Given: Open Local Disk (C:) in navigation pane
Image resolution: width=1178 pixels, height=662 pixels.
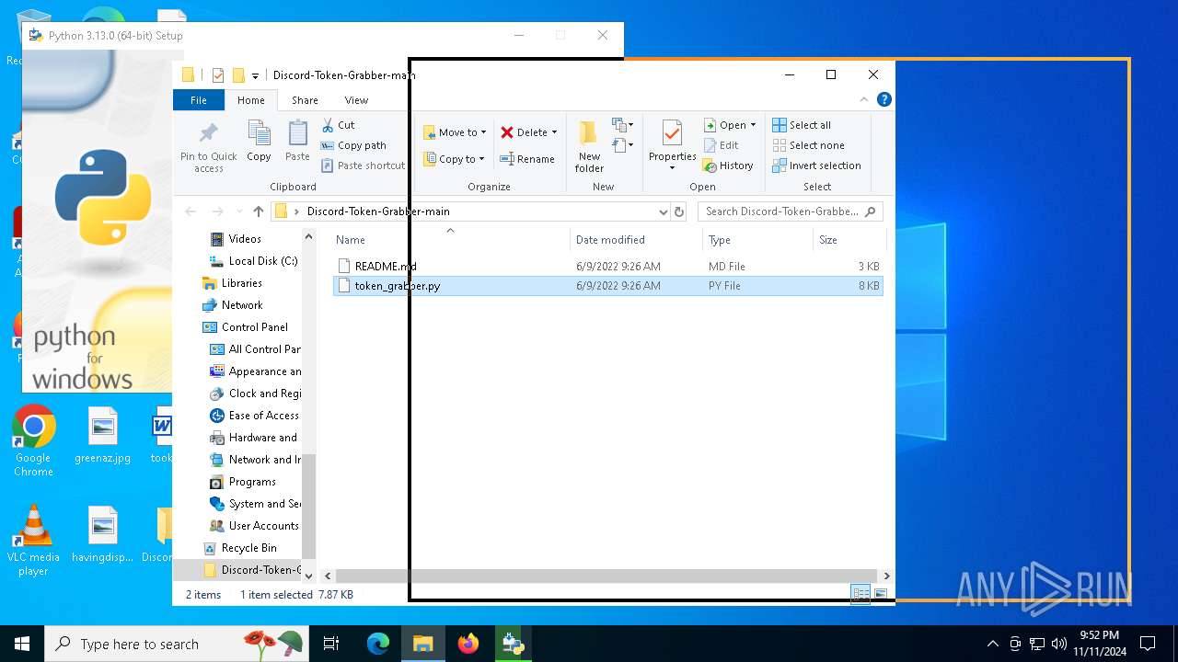Looking at the screenshot, I should point(254,261).
